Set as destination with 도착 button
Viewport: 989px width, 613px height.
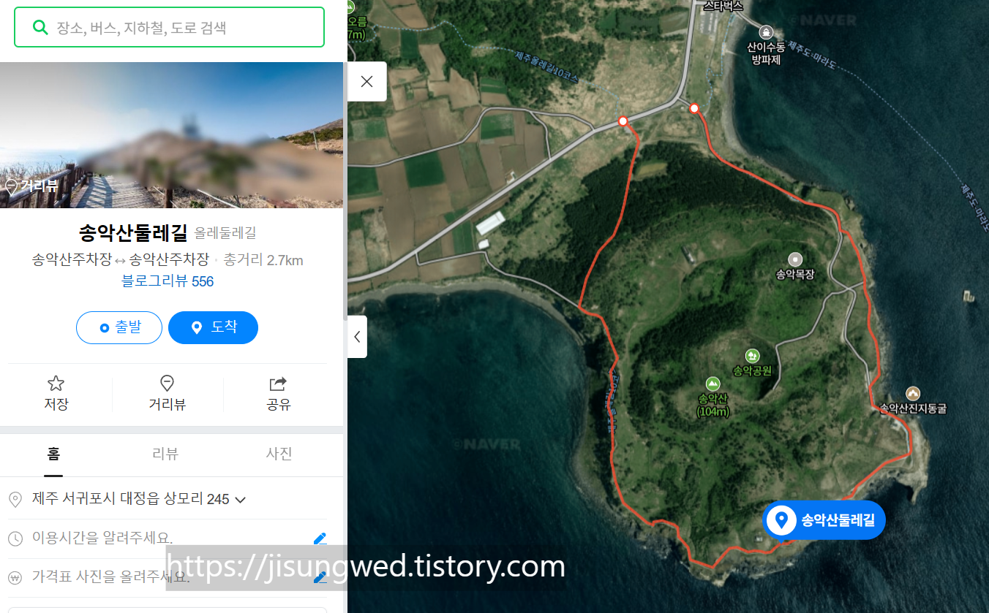[x=213, y=327]
